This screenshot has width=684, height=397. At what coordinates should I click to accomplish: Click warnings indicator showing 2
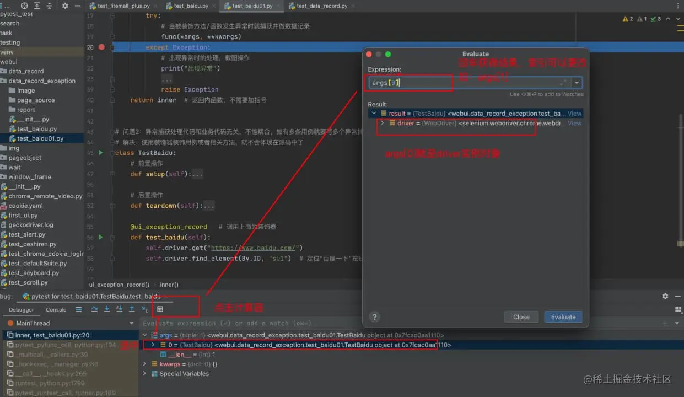[628, 19]
